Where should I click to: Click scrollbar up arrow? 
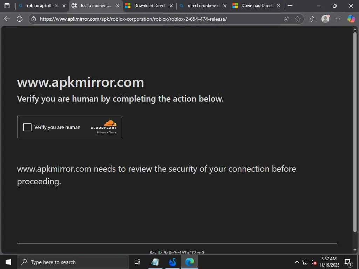tap(355, 29)
